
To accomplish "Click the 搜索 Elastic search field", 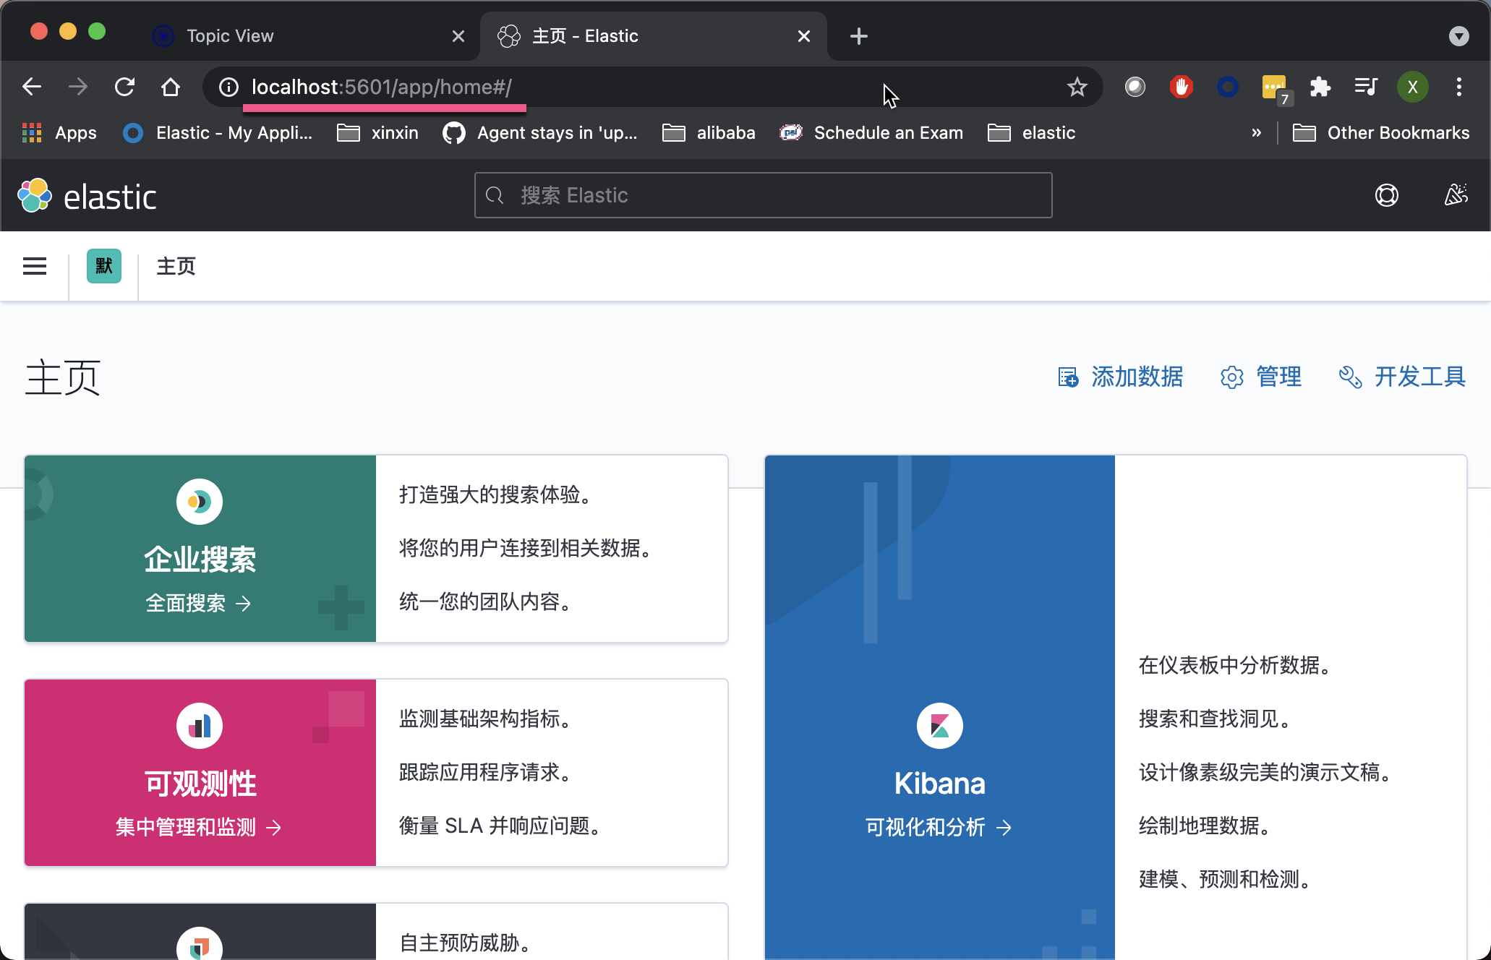I will point(763,195).
